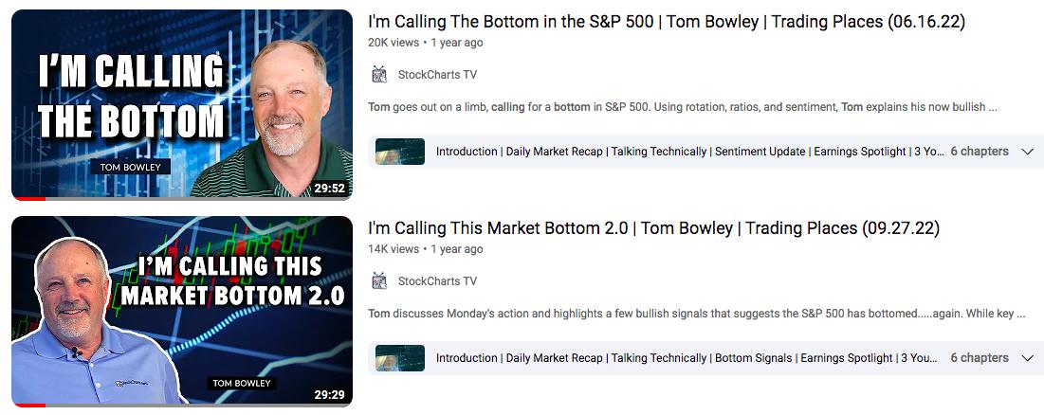The height and width of the screenshot is (415, 1044).
Task: Click StockCharts TV channel avatar on first video
Action: 379,75
